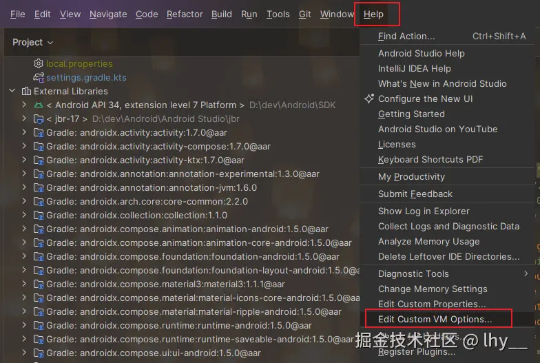
Task: Collapse the External Libraries node
Action: click(x=12, y=91)
